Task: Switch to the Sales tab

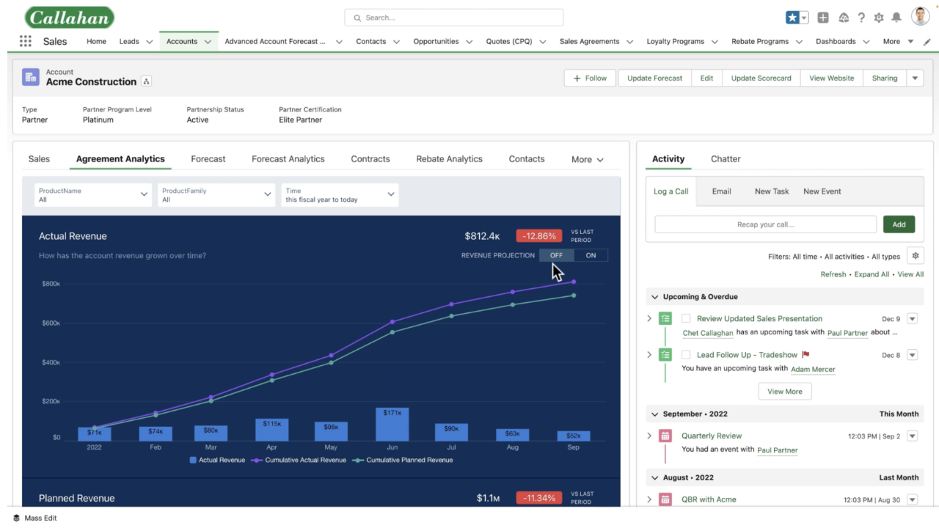Action: [x=39, y=159]
